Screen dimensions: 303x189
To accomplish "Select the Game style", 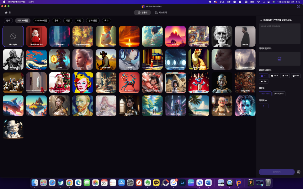I will pos(60,59).
